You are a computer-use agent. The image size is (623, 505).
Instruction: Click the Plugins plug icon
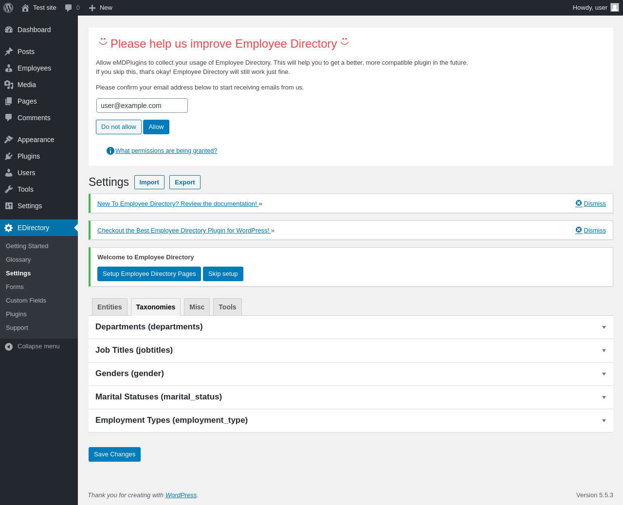tap(9, 156)
